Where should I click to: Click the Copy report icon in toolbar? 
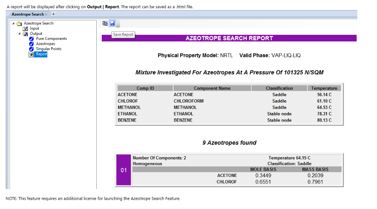tap(105, 24)
